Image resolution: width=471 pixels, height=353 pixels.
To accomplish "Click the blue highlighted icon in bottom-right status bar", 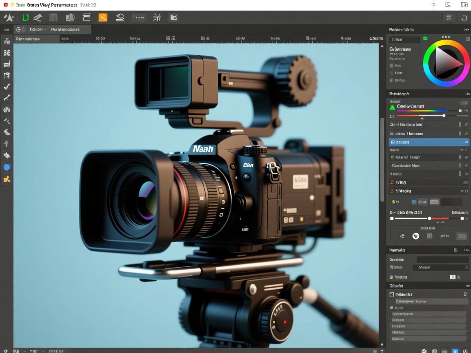I will (455, 351).
